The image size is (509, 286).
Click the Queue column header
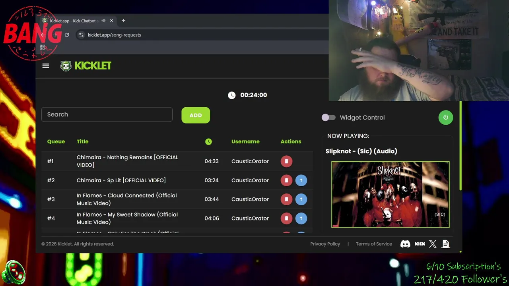pyautogui.click(x=56, y=141)
